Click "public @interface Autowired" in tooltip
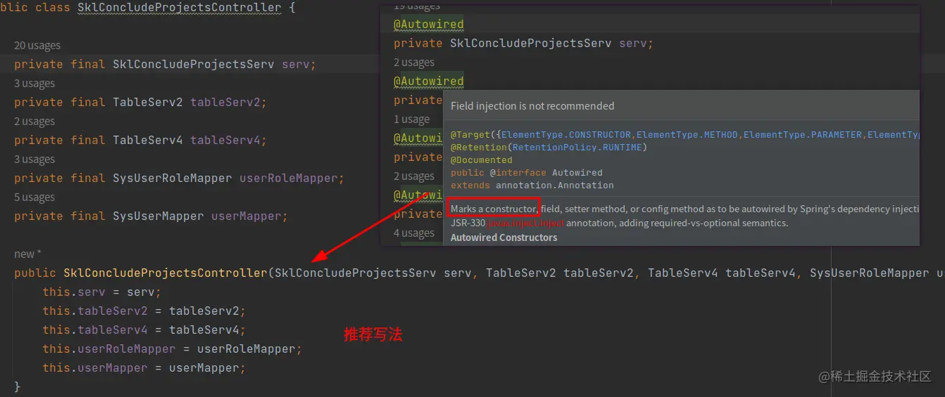Screen dimensions: 945x397 pyautogui.click(x=527, y=173)
